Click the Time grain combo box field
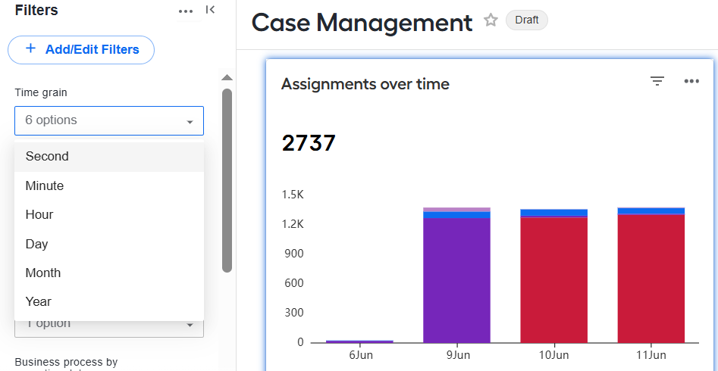 [109, 121]
